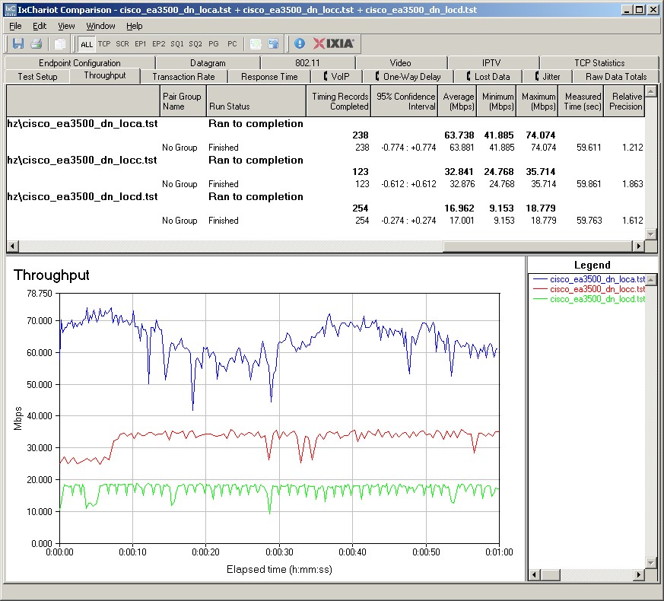Click the Measured Time (sec) column header
Image resolution: width=664 pixels, height=601 pixels.
tap(581, 101)
